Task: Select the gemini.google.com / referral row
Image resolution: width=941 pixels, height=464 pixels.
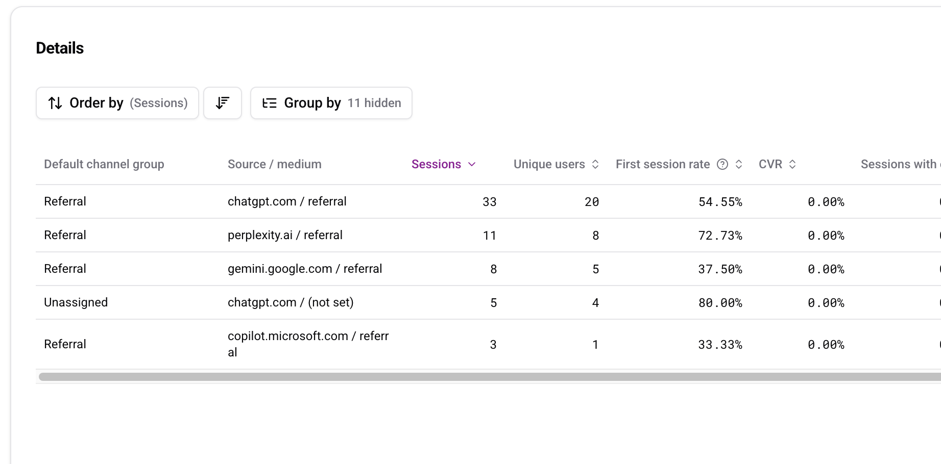Action: pos(488,269)
